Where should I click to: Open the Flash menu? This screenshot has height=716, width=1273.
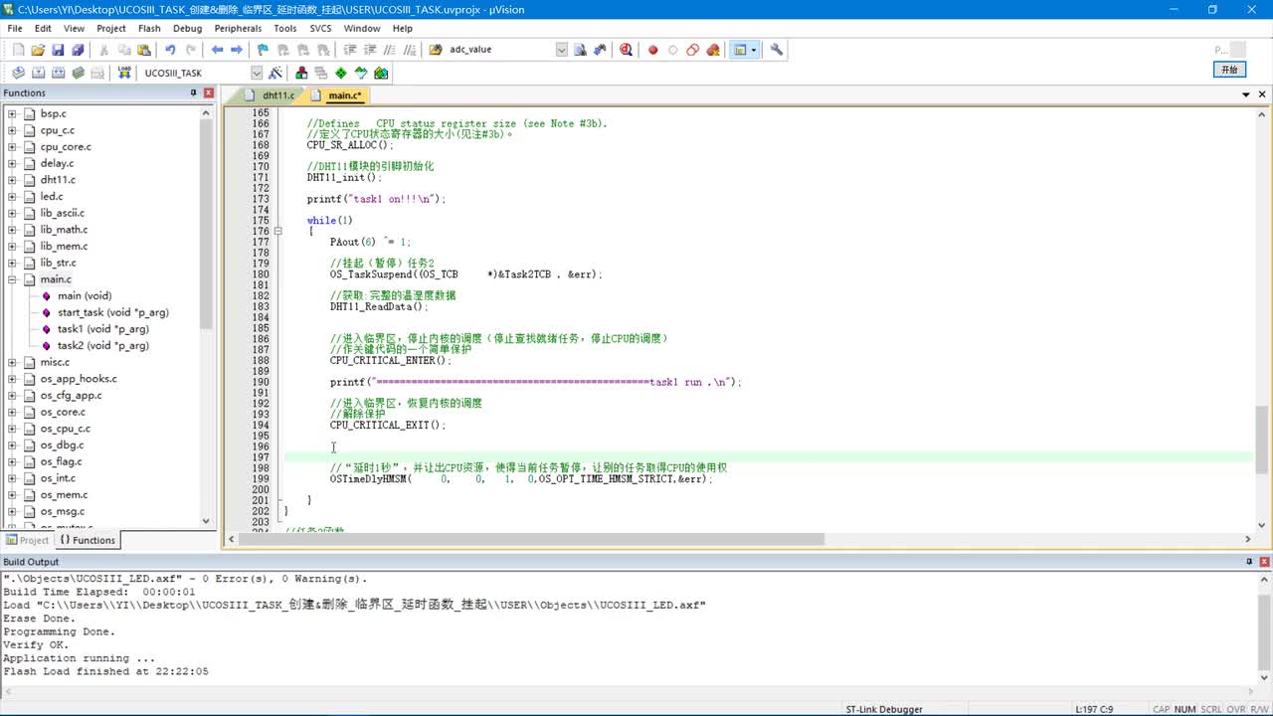point(149,29)
